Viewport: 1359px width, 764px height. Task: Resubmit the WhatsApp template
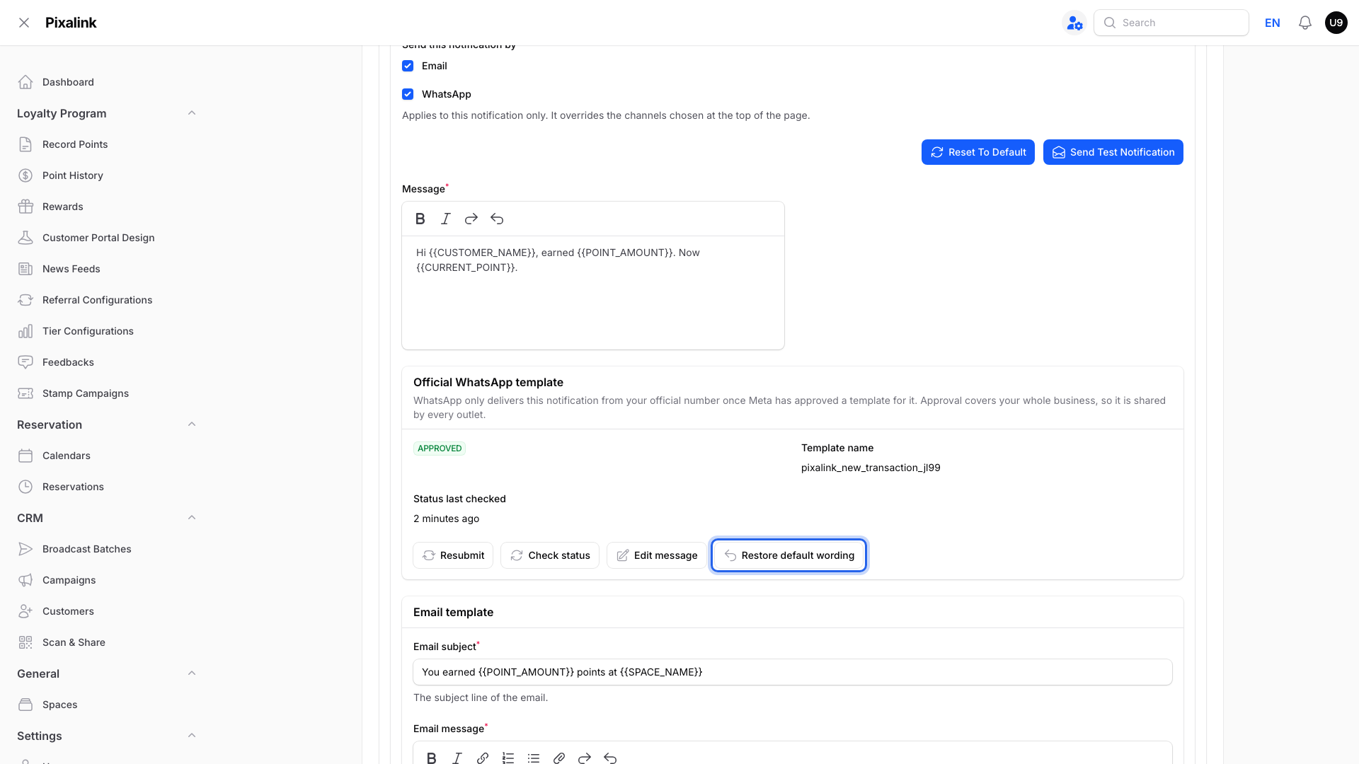tap(453, 555)
